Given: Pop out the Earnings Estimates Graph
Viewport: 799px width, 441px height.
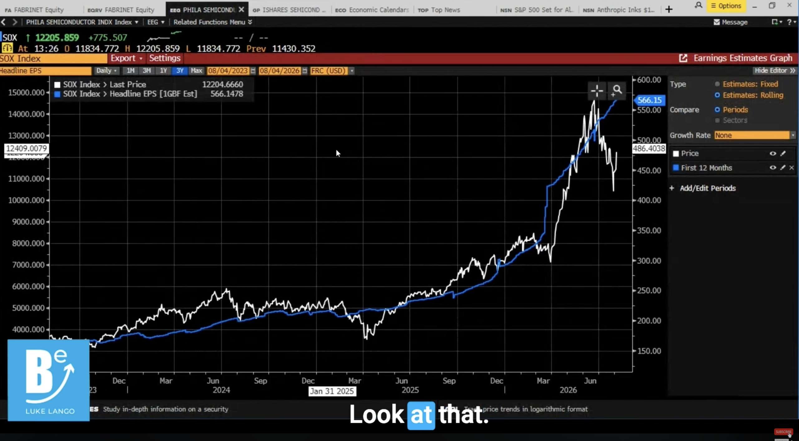Looking at the screenshot, I should (x=683, y=58).
